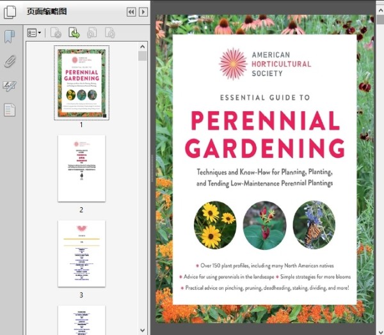
Task: Click the right arrow expand panel button
Action: 143,12
